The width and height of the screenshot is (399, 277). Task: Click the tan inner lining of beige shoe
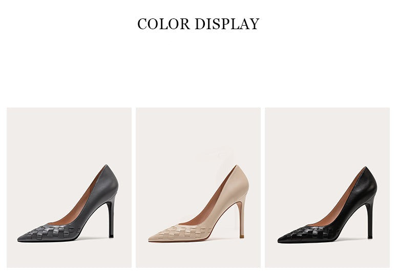[x=210, y=206]
